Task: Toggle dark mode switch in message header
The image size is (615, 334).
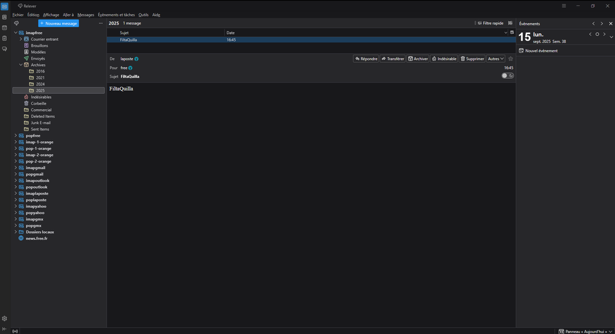Action: [x=507, y=76]
